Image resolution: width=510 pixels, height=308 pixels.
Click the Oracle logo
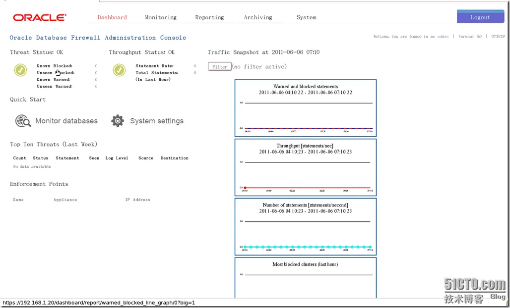(40, 17)
